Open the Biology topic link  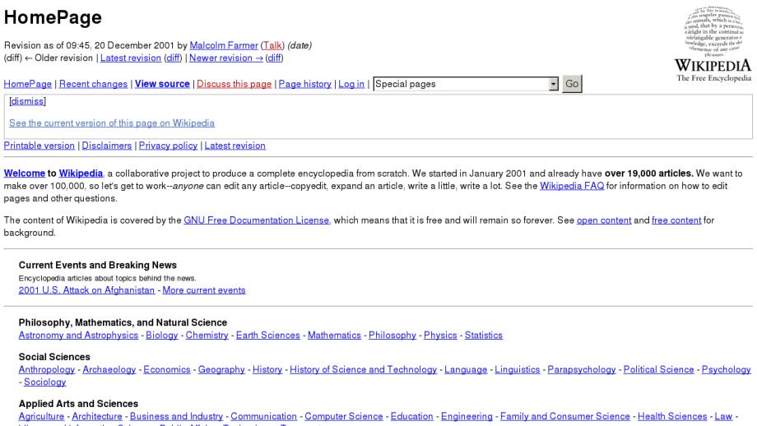pos(162,335)
